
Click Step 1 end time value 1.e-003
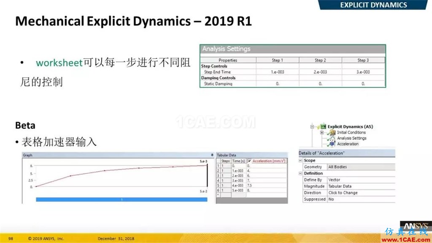coord(278,72)
